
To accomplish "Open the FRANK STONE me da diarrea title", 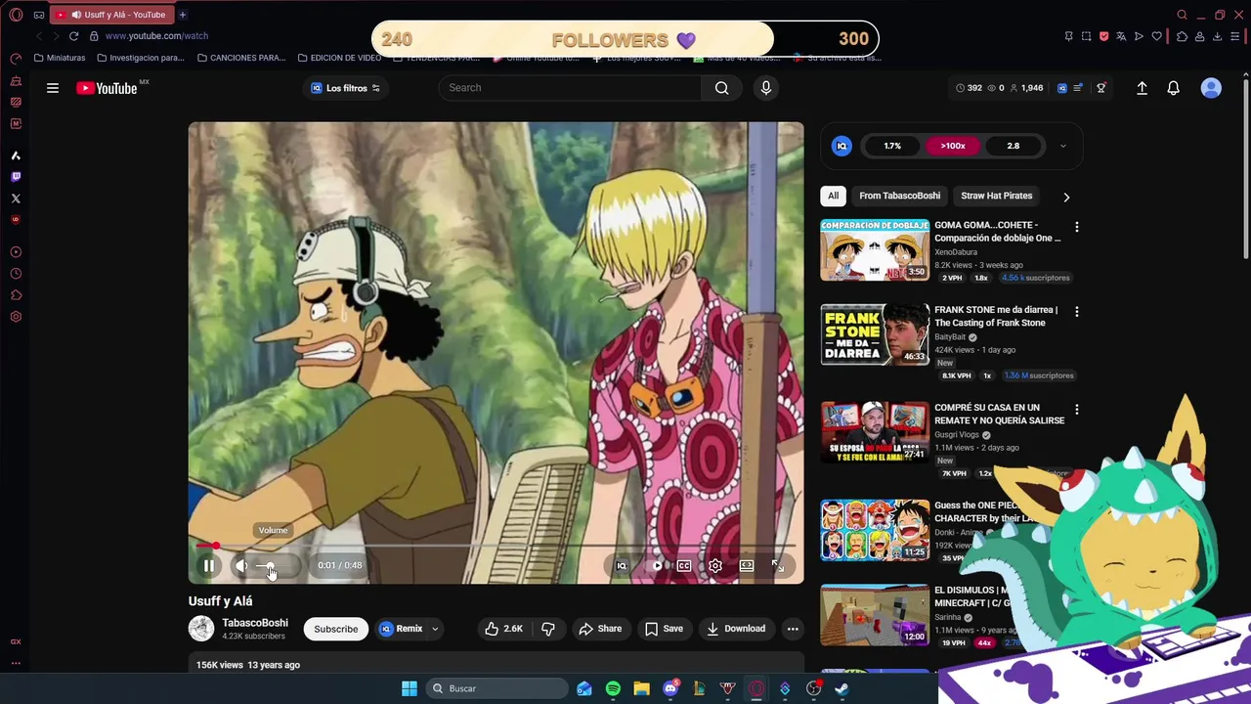I will coord(996,316).
